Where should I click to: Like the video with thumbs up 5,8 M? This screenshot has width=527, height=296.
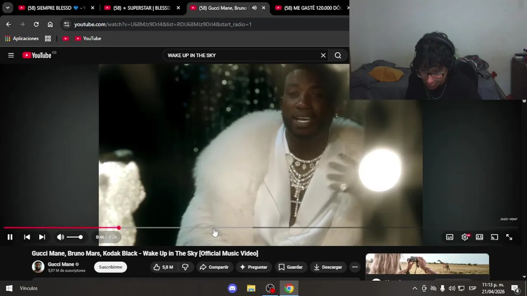coord(163,267)
